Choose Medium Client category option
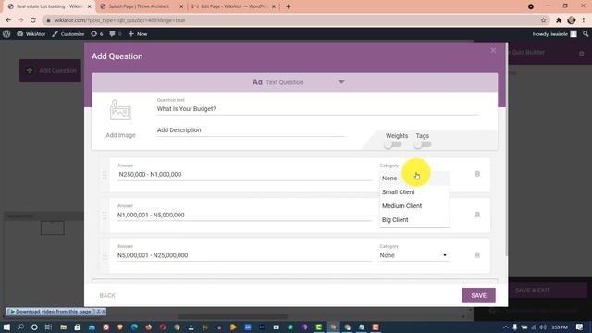The height and width of the screenshot is (333, 592). point(414,205)
